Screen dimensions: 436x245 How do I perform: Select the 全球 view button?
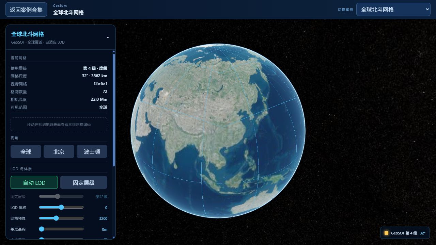point(26,151)
